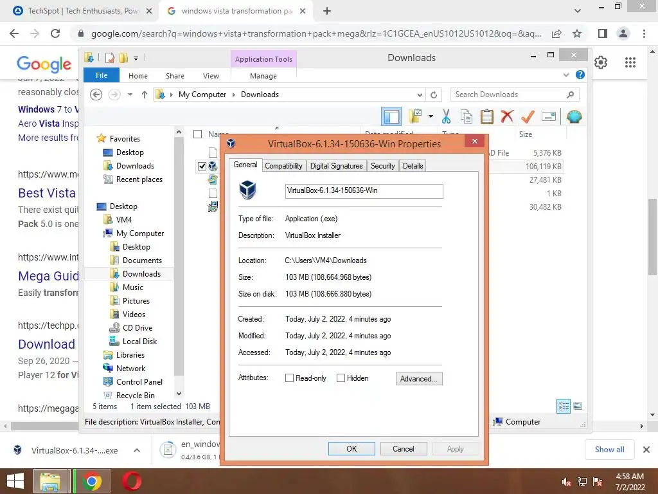This screenshot has height=494, width=658.
Task: Click the Up one level arrow in Explorer
Action: tap(145, 95)
